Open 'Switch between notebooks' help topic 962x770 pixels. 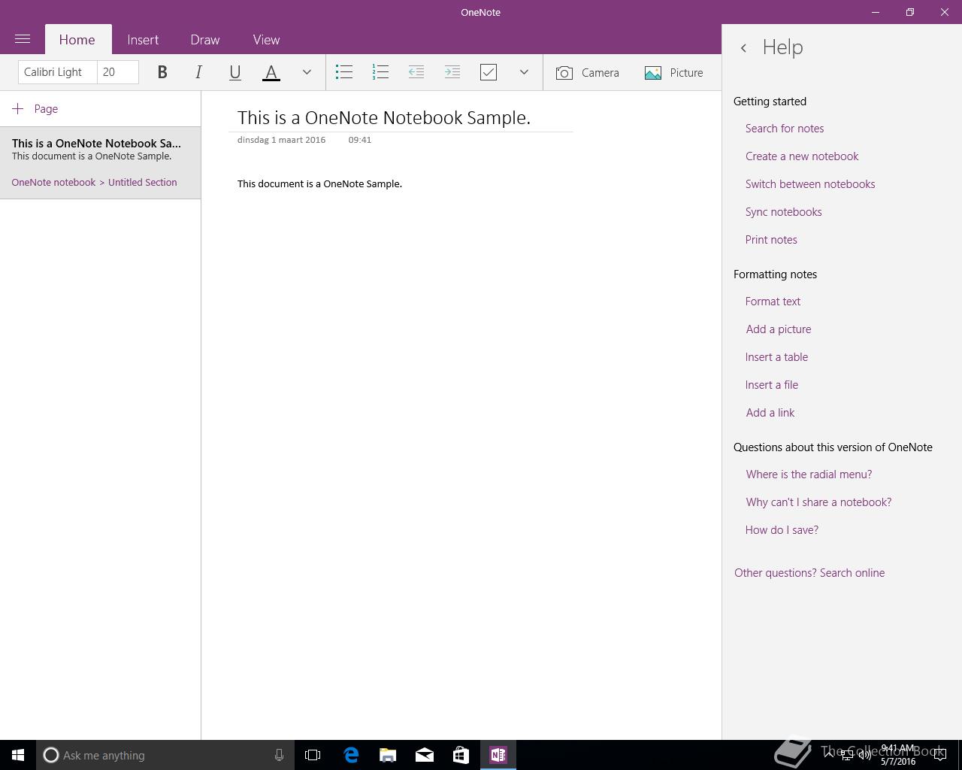[810, 184]
